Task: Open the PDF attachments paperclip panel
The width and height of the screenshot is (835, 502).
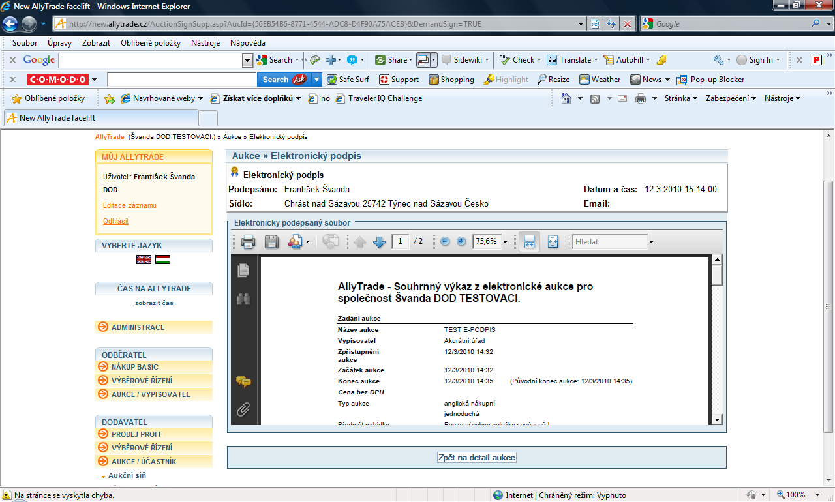Action: tap(243, 410)
